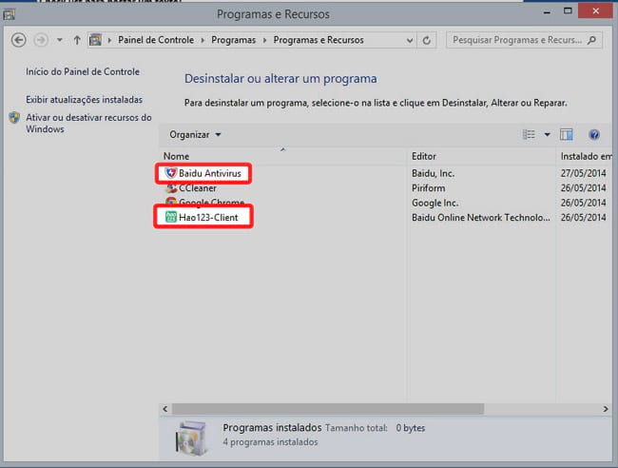Maximize the Programas e Recursos window

[568, 11]
